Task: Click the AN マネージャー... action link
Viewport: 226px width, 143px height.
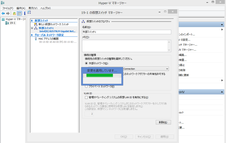Action: 187,50
